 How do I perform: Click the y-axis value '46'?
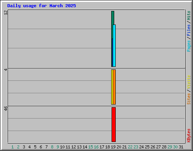pos(6,108)
